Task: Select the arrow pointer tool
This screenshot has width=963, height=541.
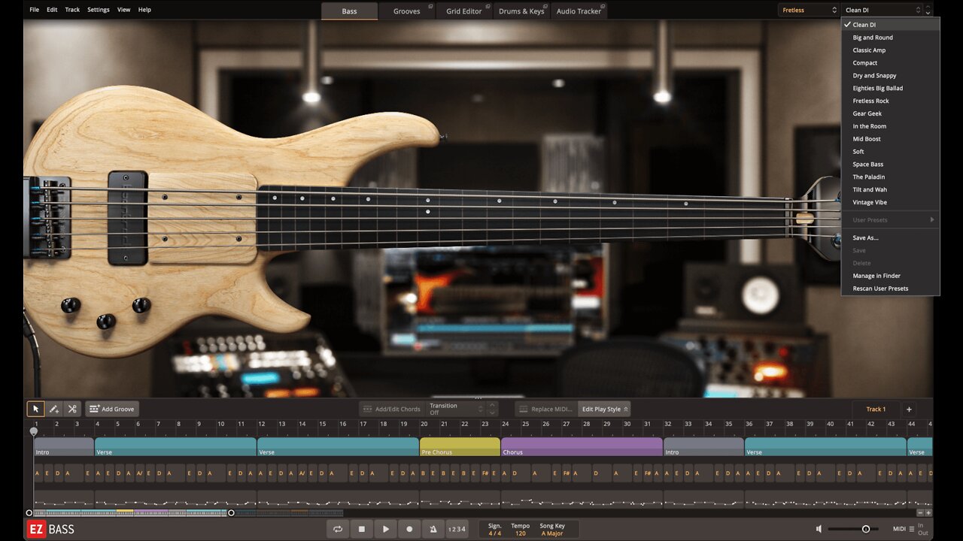Action: [35, 409]
